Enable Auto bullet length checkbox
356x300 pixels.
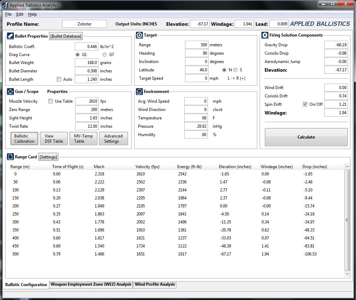tap(59, 79)
